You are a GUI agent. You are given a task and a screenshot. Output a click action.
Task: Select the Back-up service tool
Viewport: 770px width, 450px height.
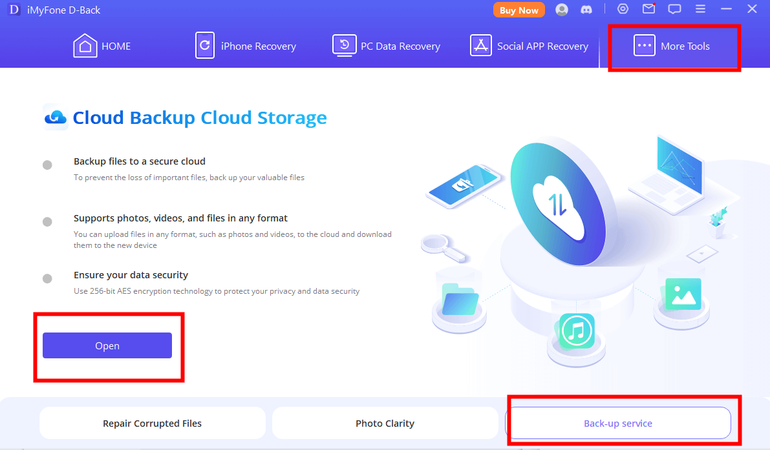point(618,423)
